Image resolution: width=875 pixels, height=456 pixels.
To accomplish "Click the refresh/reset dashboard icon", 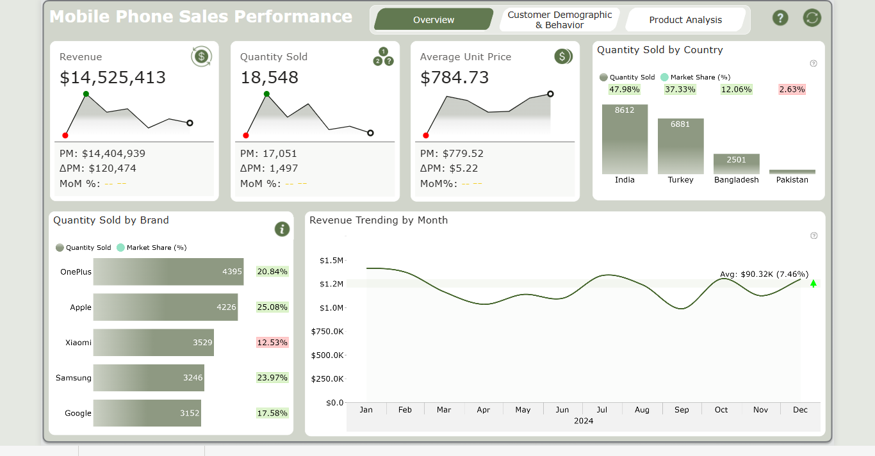I will tap(812, 18).
